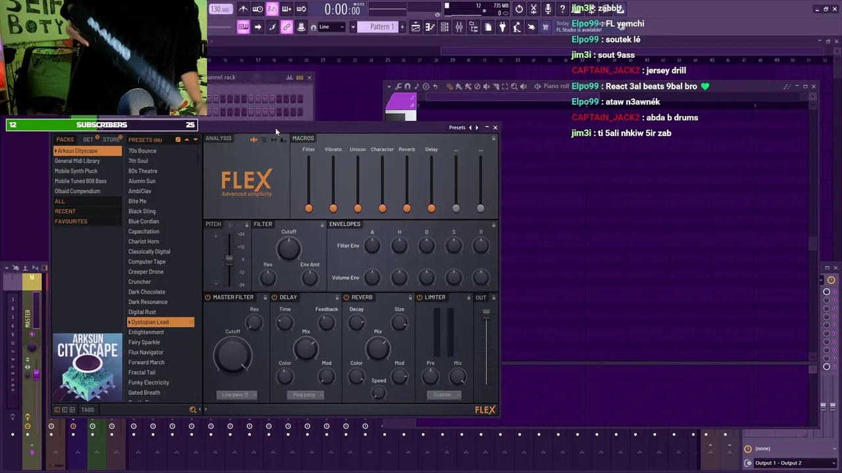This screenshot has width=842, height=473.
Task: Open the GET tab in FLEX
Action: pos(88,139)
